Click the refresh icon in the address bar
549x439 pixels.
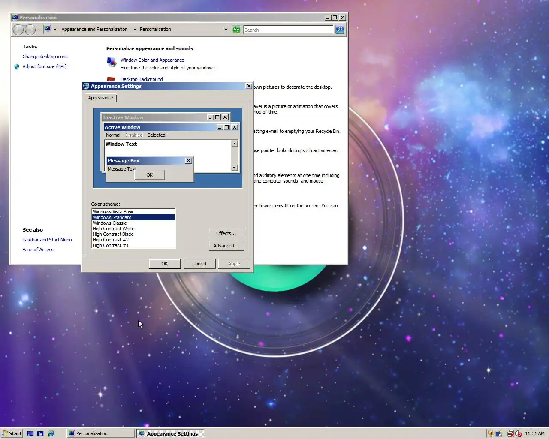[x=236, y=30]
